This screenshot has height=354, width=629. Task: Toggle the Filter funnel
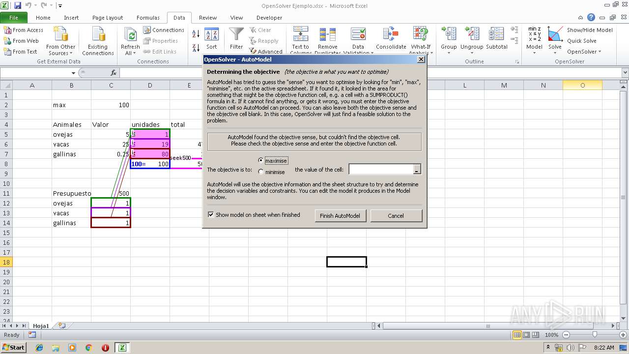point(236,39)
